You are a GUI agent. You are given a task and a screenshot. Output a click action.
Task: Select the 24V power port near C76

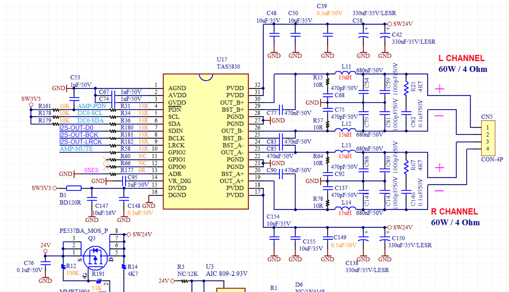(45, 248)
